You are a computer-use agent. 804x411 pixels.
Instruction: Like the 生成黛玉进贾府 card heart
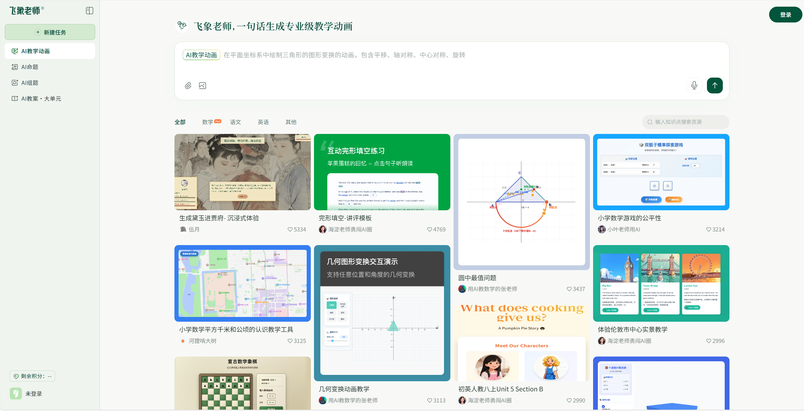290,230
